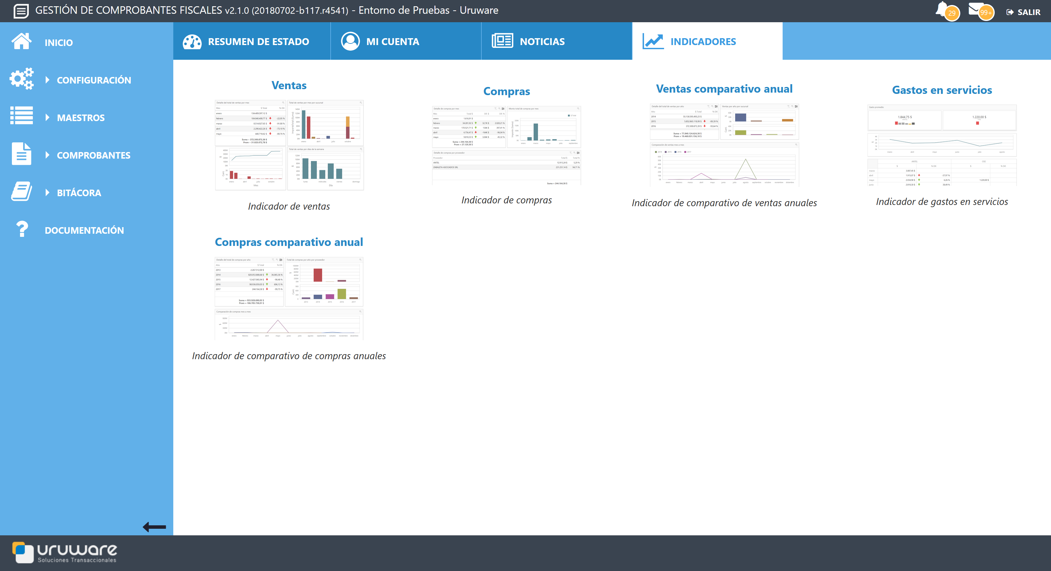The height and width of the screenshot is (571, 1051).
Task: Expand the BITÁCORA submenu arrow
Action: click(x=47, y=193)
